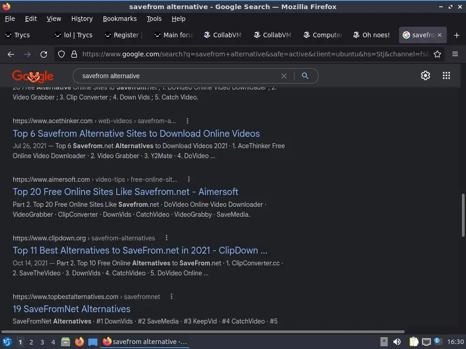Switch to the first CollabVM tab
Screen dimensions: 466x349
[x=224, y=35]
